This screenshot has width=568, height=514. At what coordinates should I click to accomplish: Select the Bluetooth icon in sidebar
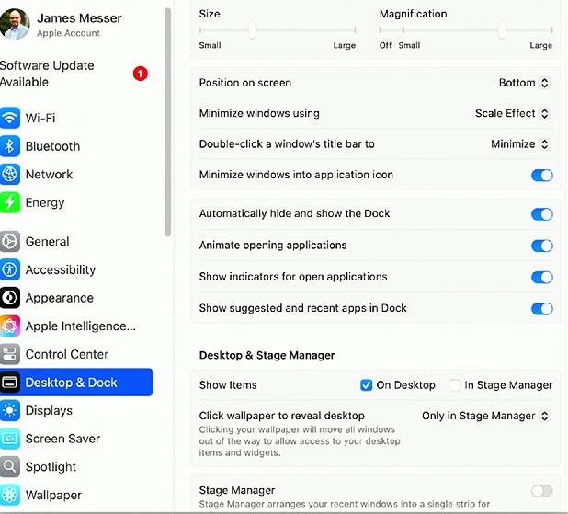pyautogui.click(x=10, y=146)
